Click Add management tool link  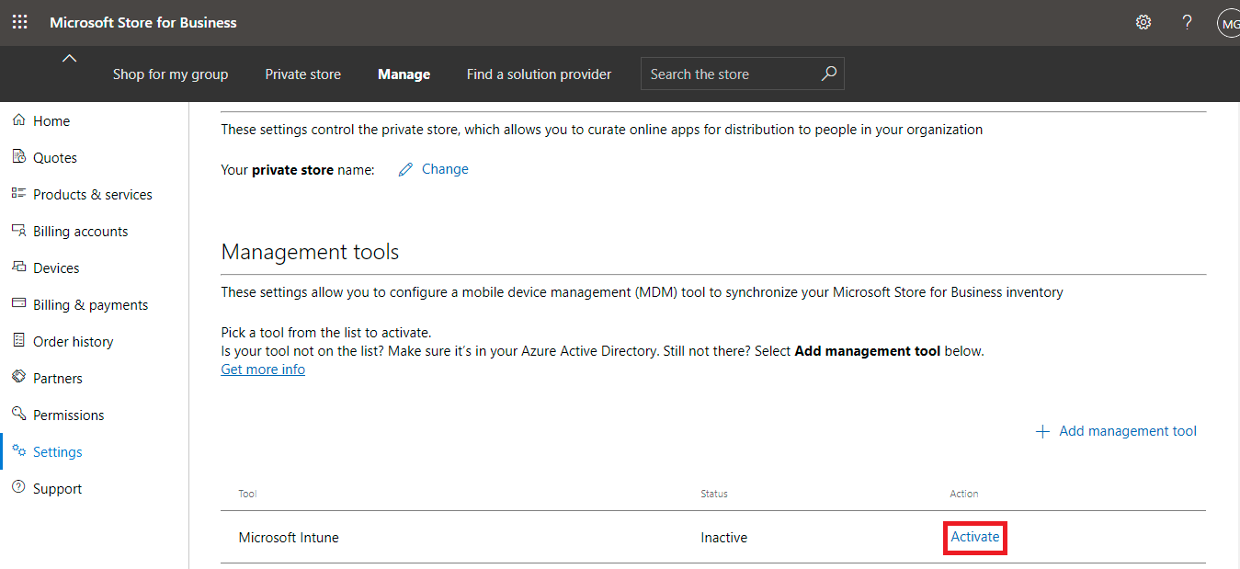click(1128, 431)
